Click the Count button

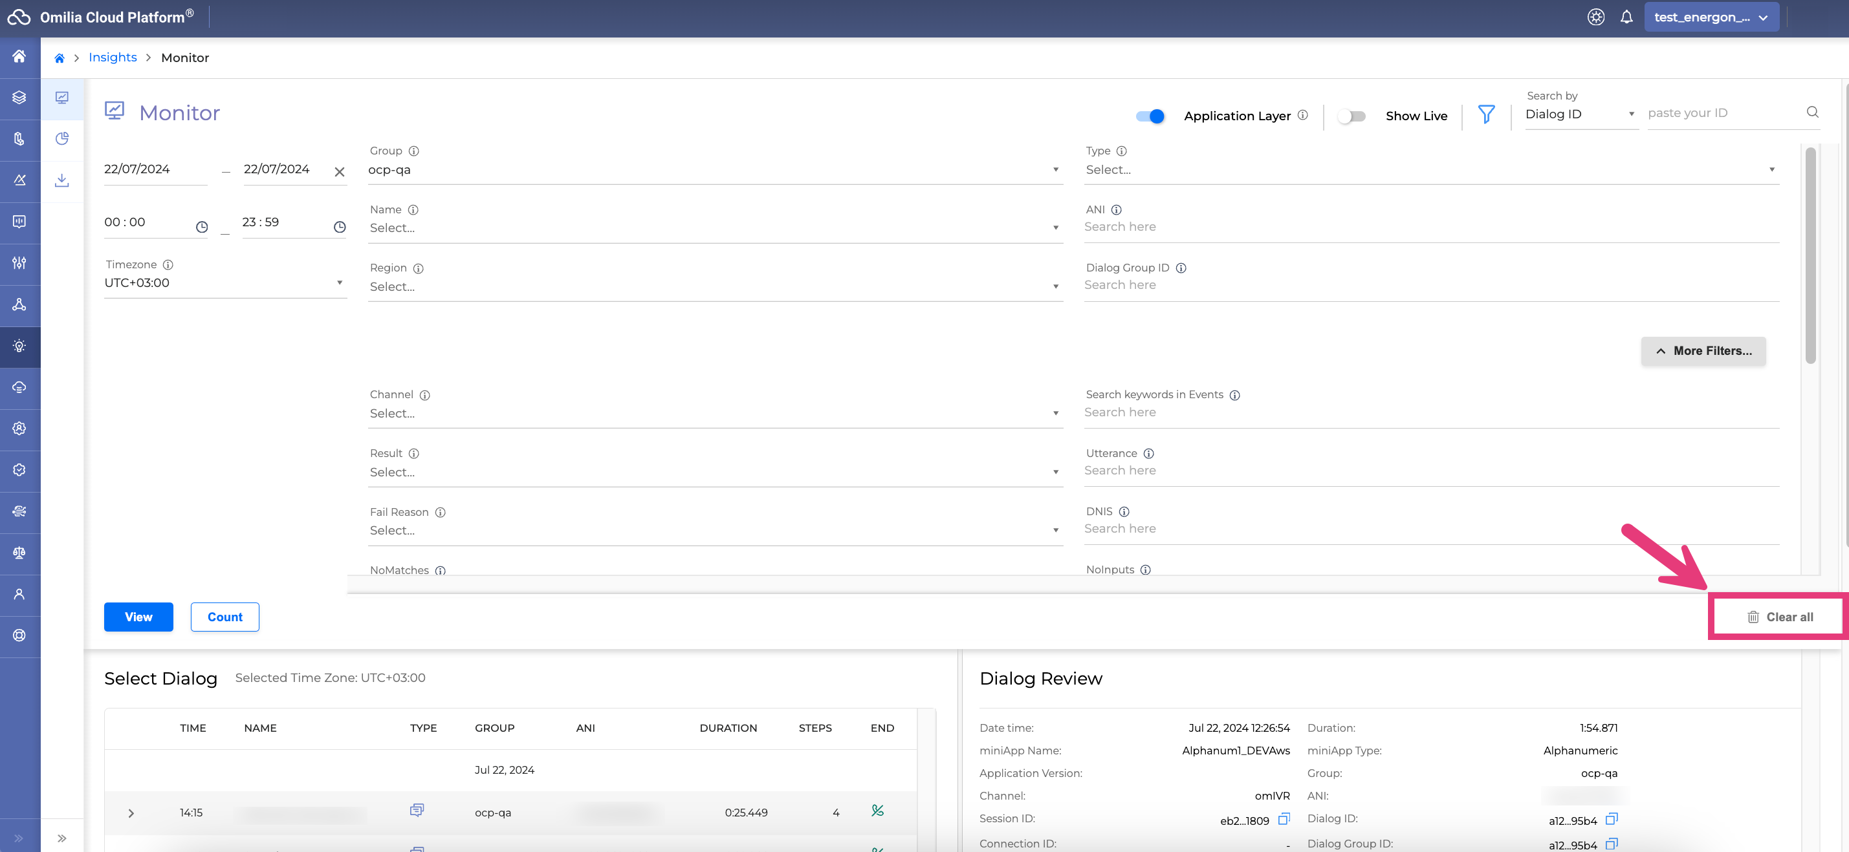click(x=224, y=617)
